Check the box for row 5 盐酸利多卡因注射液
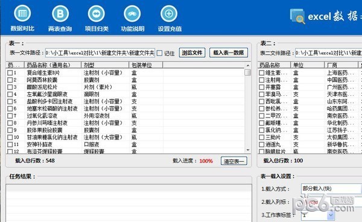 tap(10, 101)
